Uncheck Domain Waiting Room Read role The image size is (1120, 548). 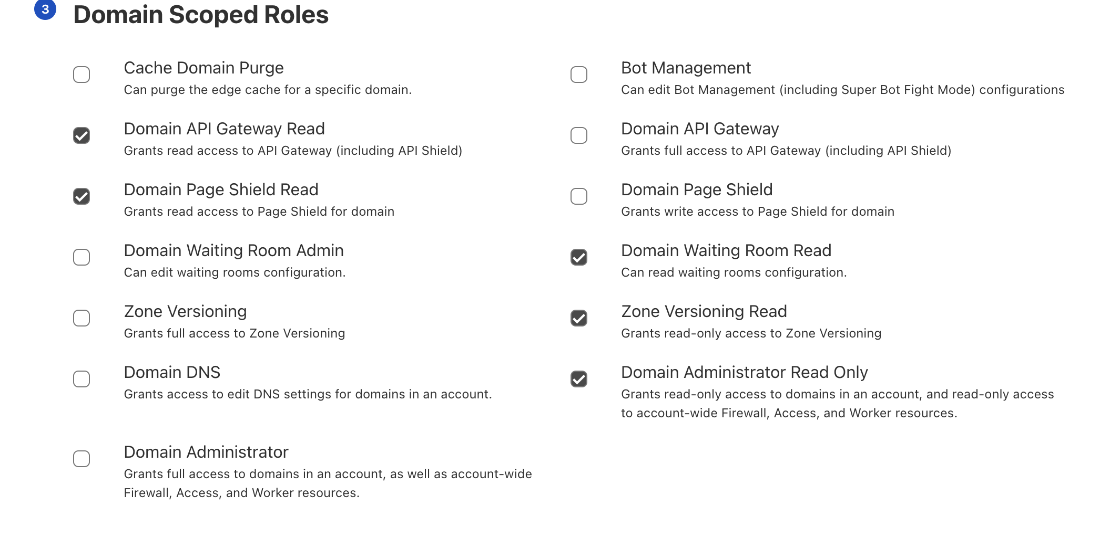click(579, 257)
